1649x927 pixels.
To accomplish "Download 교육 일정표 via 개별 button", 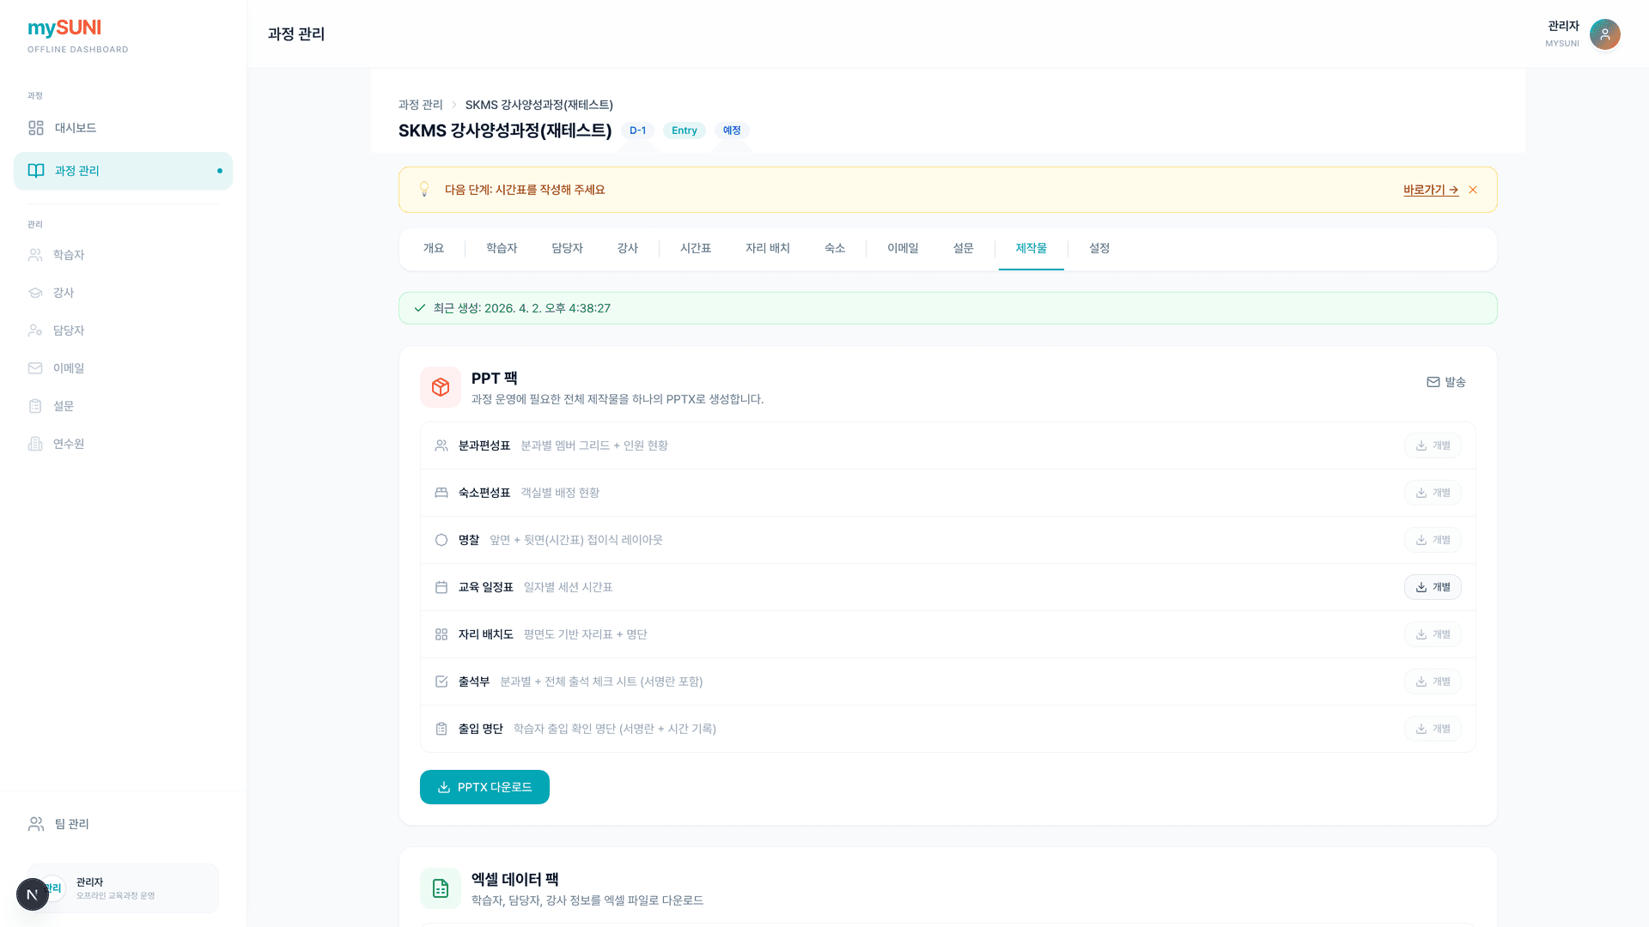I will click(1433, 587).
